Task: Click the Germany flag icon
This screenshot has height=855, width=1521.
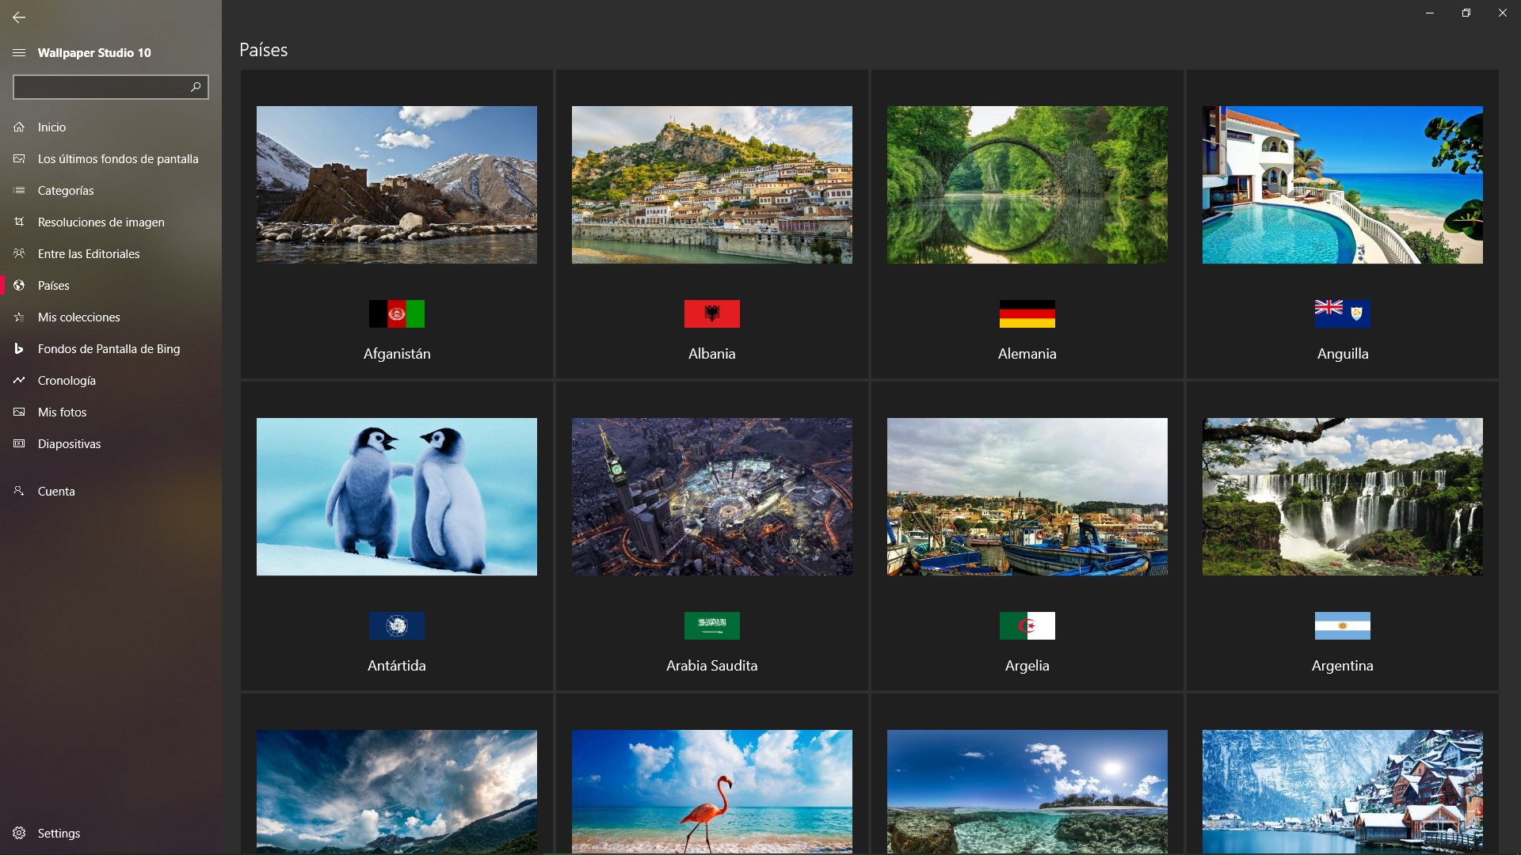Action: click(1027, 313)
